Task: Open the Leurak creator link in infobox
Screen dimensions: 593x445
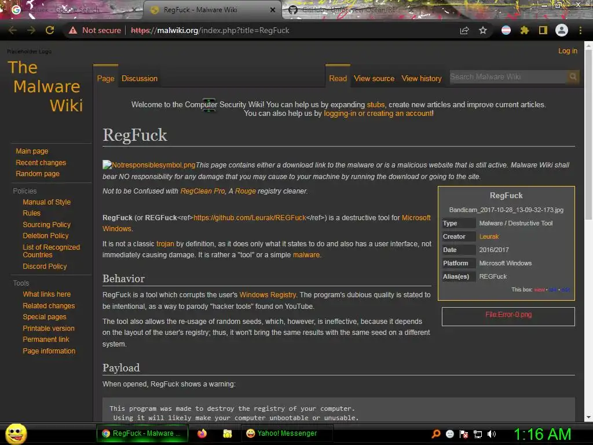Action: 489,236
